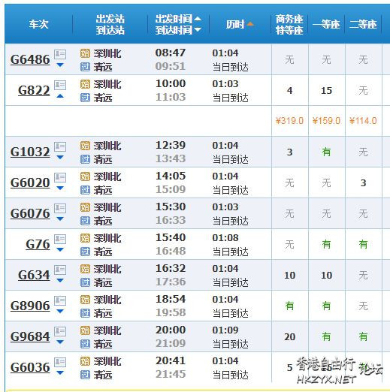Sort by arrival time descending arrow
The height and width of the screenshot is (392, 390).
pos(198,29)
